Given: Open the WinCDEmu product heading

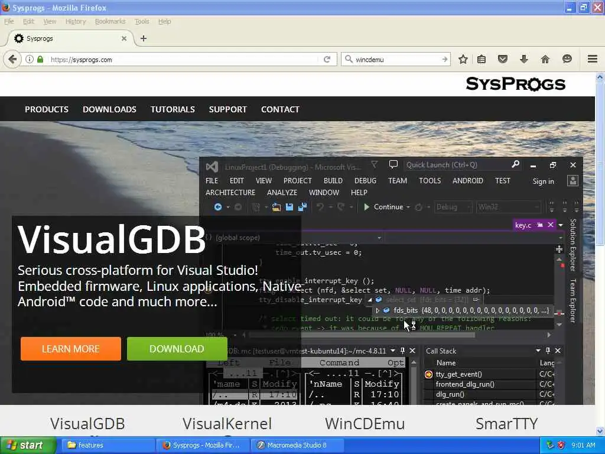Looking at the screenshot, I should (x=365, y=423).
